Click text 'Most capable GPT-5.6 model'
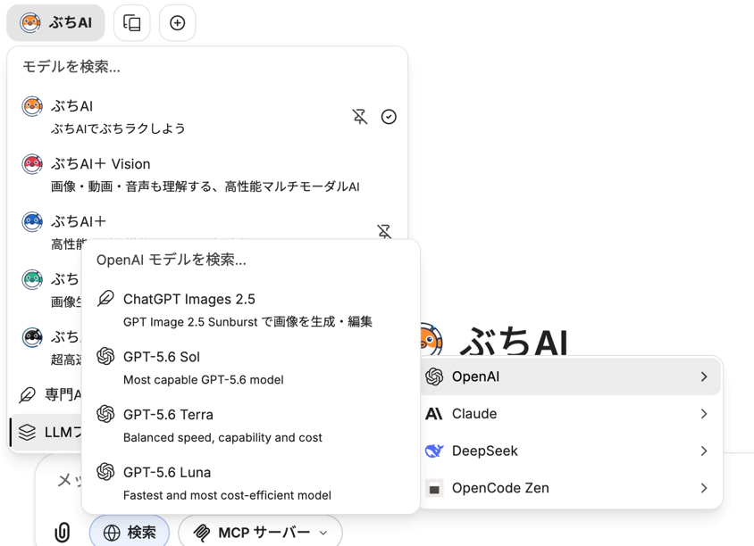The width and height of the screenshot is (754, 546). tap(204, 380)
